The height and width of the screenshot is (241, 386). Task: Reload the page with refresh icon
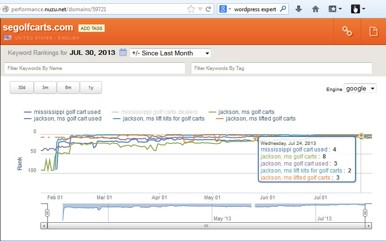click(208, 9)
